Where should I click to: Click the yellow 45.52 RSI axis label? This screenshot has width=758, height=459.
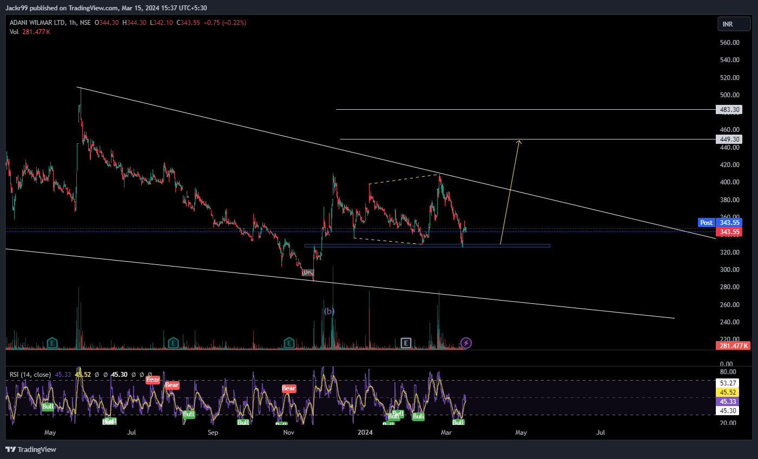[727, 393]
